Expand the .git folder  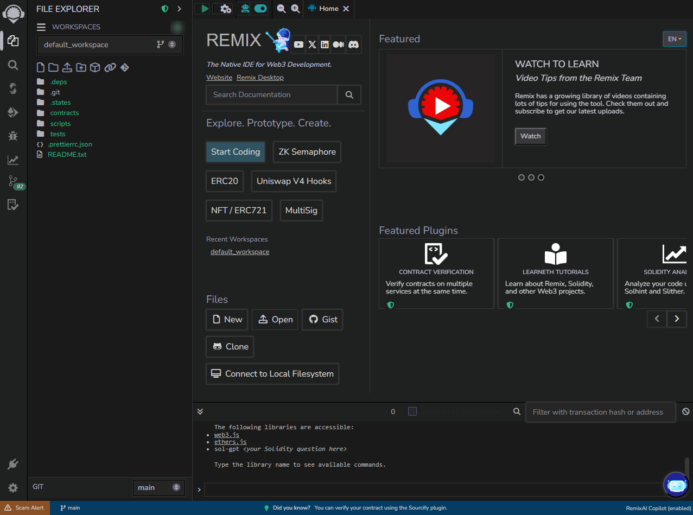click(x=55, y=92)
